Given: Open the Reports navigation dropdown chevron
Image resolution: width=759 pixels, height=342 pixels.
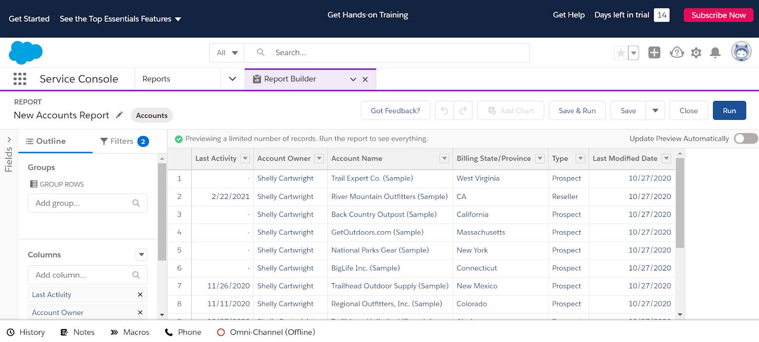Looking at the screenshot, I should pos(232,79).
